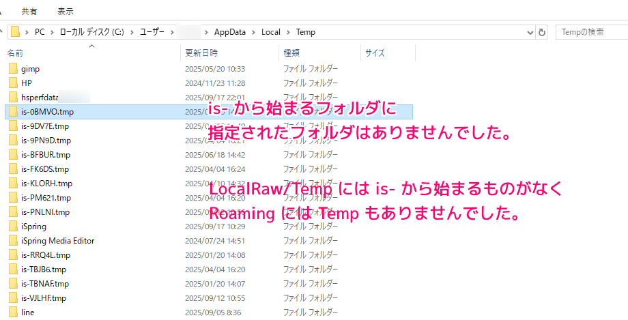Click the is-9DV7E.tmp file name
Image resolution: width=628 pixels, height=320 pixels.
pyautogui.click(x=45, y=126)
